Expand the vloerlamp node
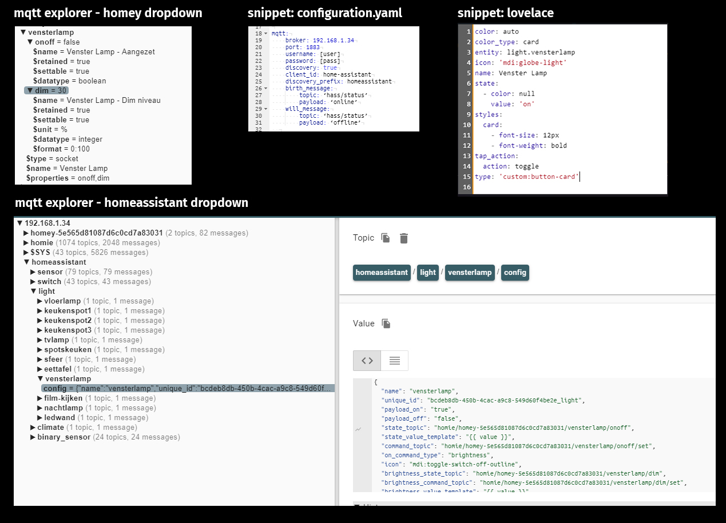 click(x=40, y=301)
